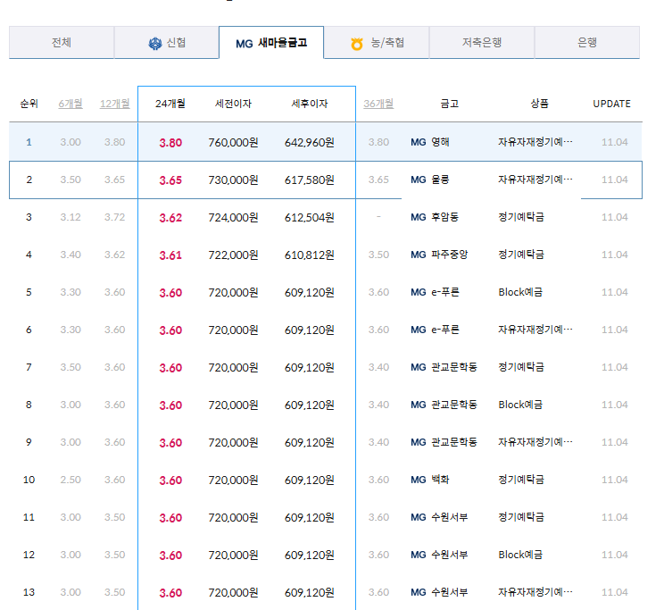Select 자유자재정기예… product in rank 1 row
Screen dimensions: 664x610
click(535, 142)
